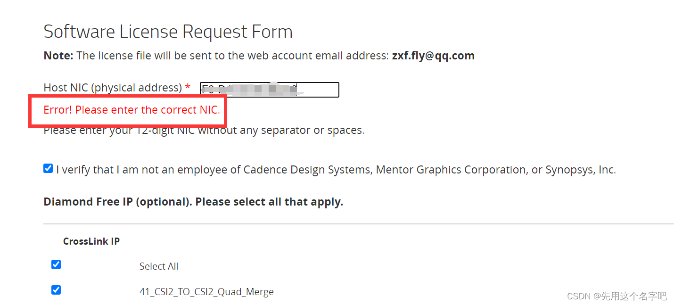
Task: Click the CSDN watermark text
Action: click(579, 296)
